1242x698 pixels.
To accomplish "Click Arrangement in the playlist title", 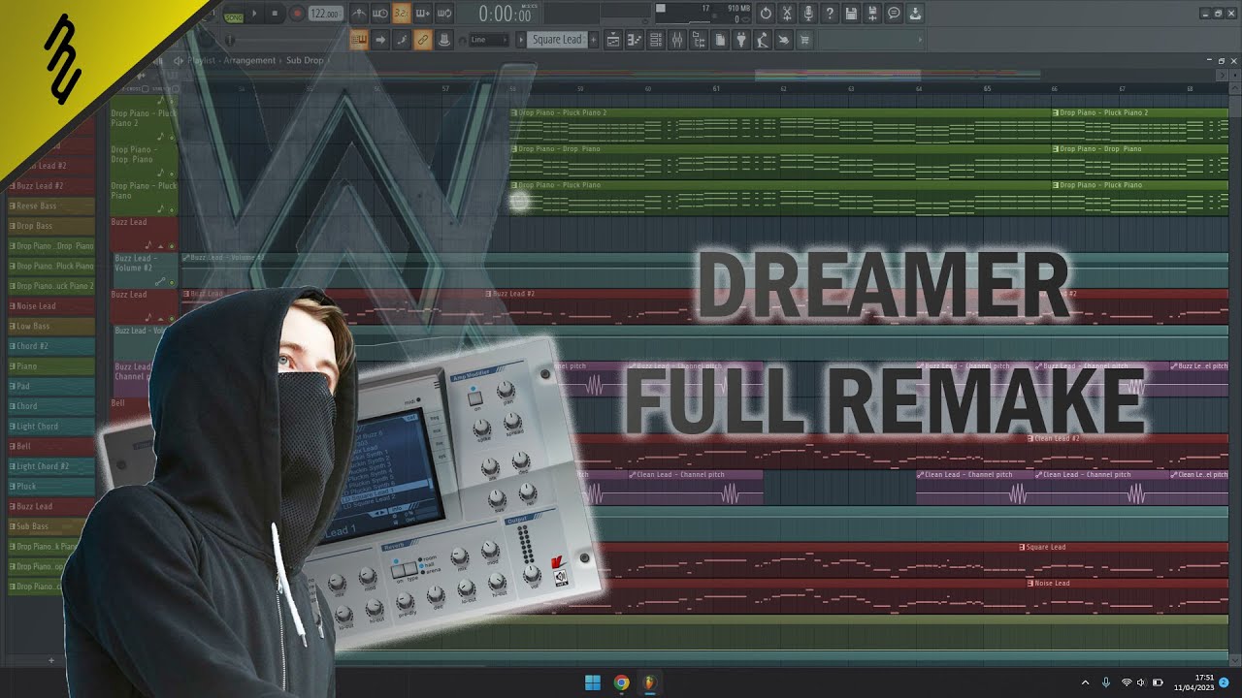I will click(x=250, y=60).
